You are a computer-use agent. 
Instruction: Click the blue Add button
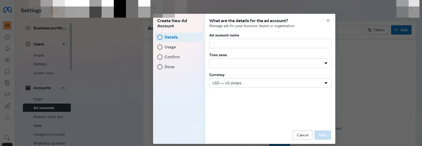coord(401,30)
